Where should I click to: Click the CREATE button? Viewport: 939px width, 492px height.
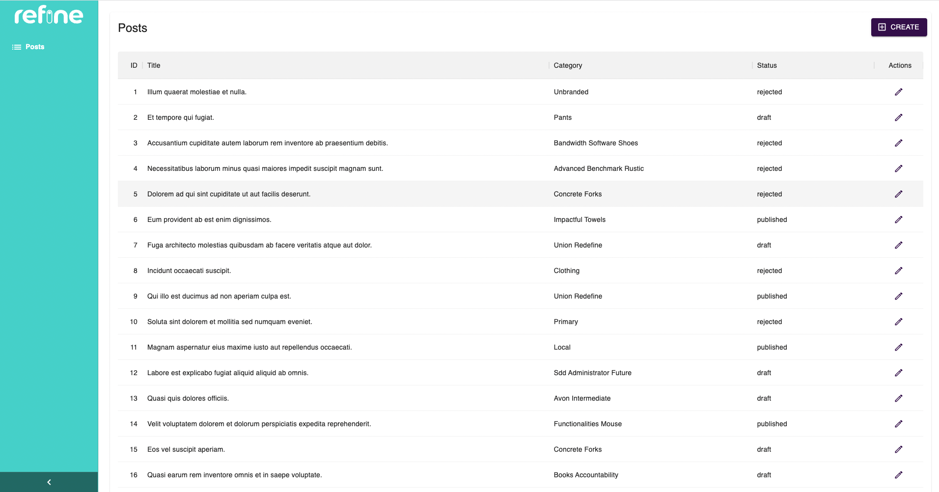pyautogui.click(x=899, y=27)
